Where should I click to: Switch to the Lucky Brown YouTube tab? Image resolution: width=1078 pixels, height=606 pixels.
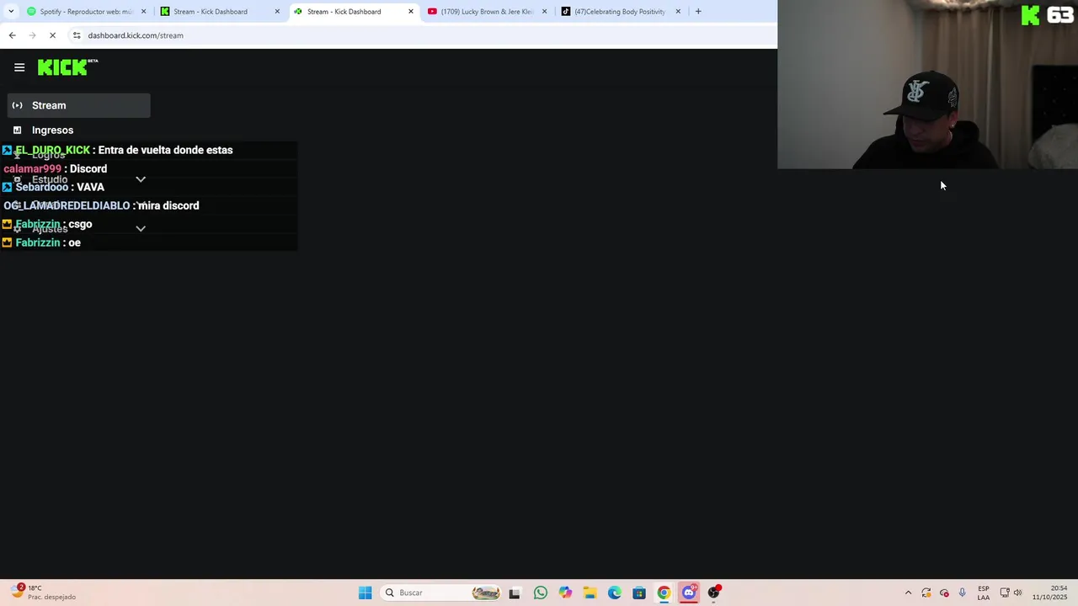coord(486,12)
